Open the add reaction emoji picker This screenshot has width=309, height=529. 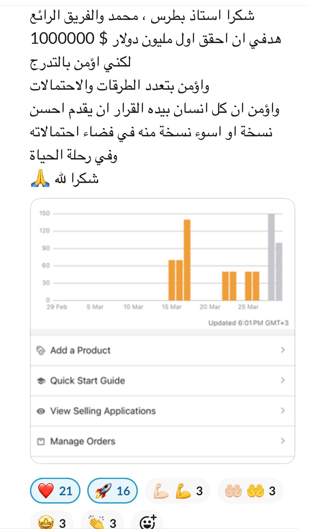pos(148,522)
